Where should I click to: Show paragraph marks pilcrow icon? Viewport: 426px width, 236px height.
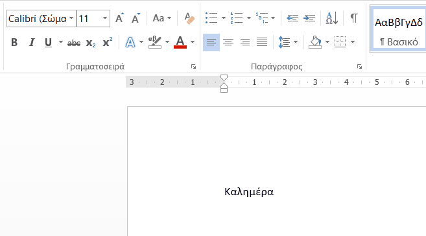(x=354, y=18)
